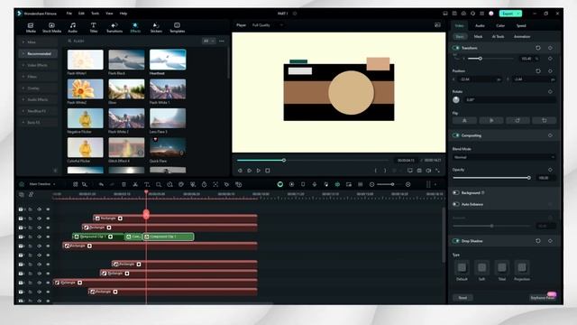This screenshot has height=325, width=577.
Task: Click the timeline zoom-in plus icon
Action: click(408, 184)
